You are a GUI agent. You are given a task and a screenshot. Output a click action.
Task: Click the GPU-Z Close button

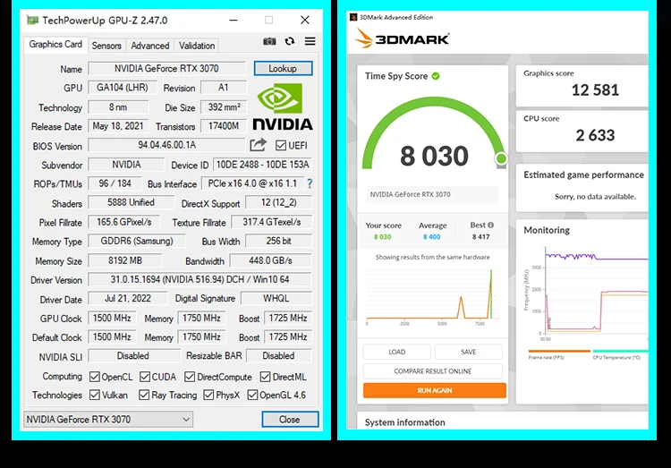pyautogui.click(x=290, y=420)
